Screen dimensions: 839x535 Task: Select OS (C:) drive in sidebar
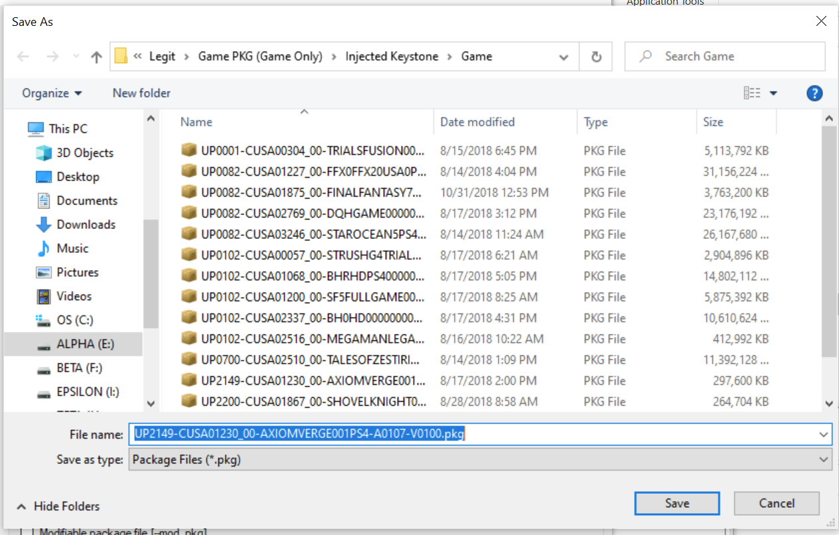(x=75, y=320)
